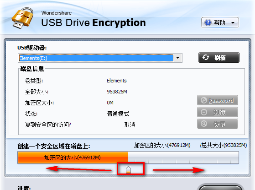Click the blue question mark help icon
This screenshot has width=255, height=190.
[x=208, y=22]
